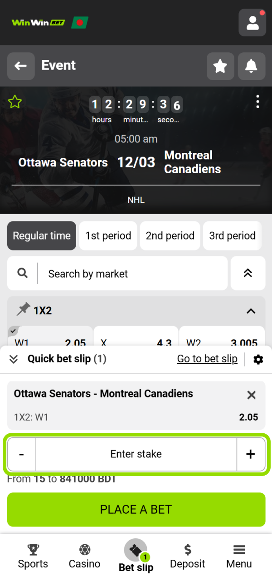
Task: Open notifications via the bell icon
Action: click(251, 65)
